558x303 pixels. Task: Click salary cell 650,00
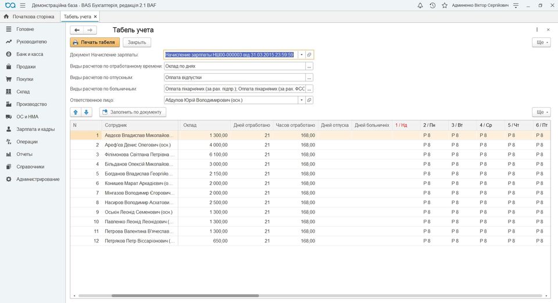[205, 241]
